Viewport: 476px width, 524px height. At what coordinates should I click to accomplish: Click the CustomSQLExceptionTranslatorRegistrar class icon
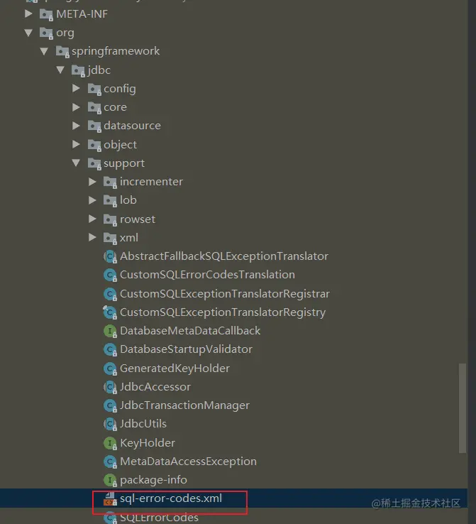pos(110,294)
